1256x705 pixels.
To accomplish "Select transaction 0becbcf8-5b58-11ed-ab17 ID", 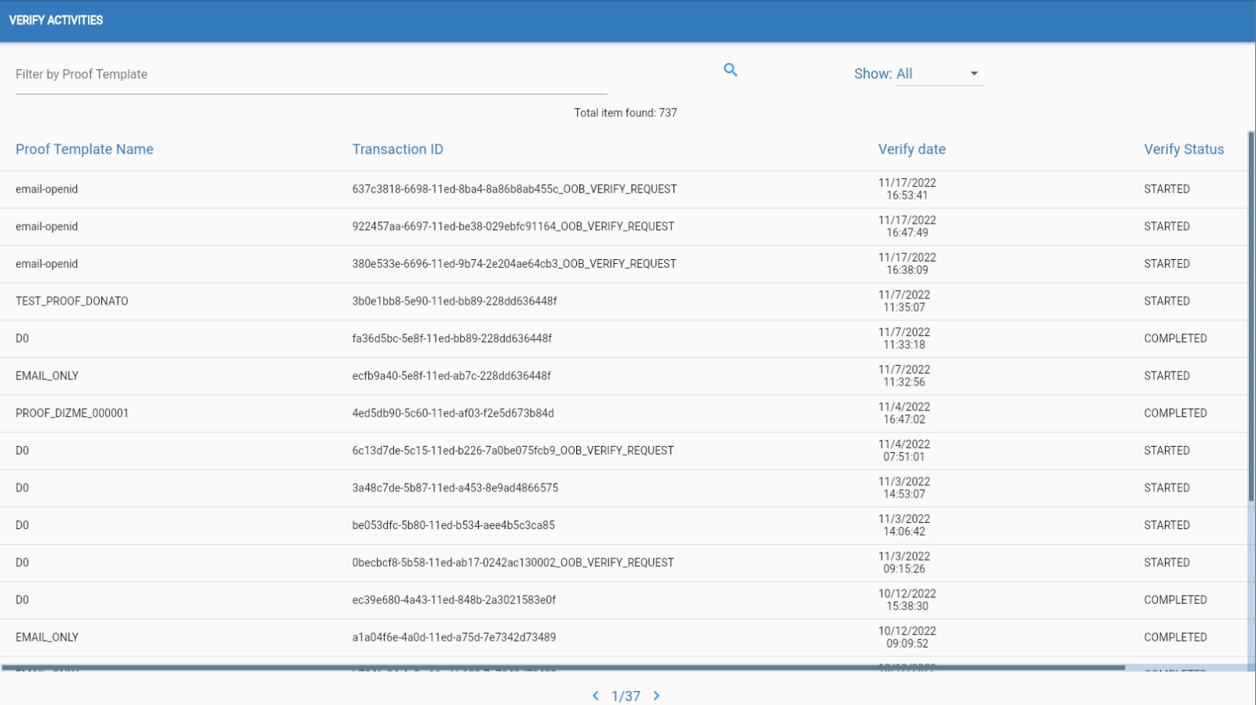I will click(x=513, y=563).
